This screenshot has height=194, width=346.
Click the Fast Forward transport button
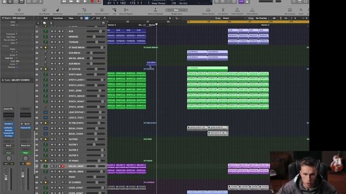coord(71,1)
